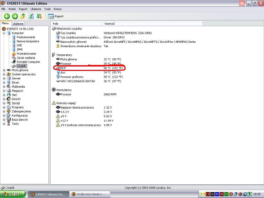The height and width of the screenshot is (198, 264).
Task: Expand the System operacyjny node
Action: tap(4, 75)
